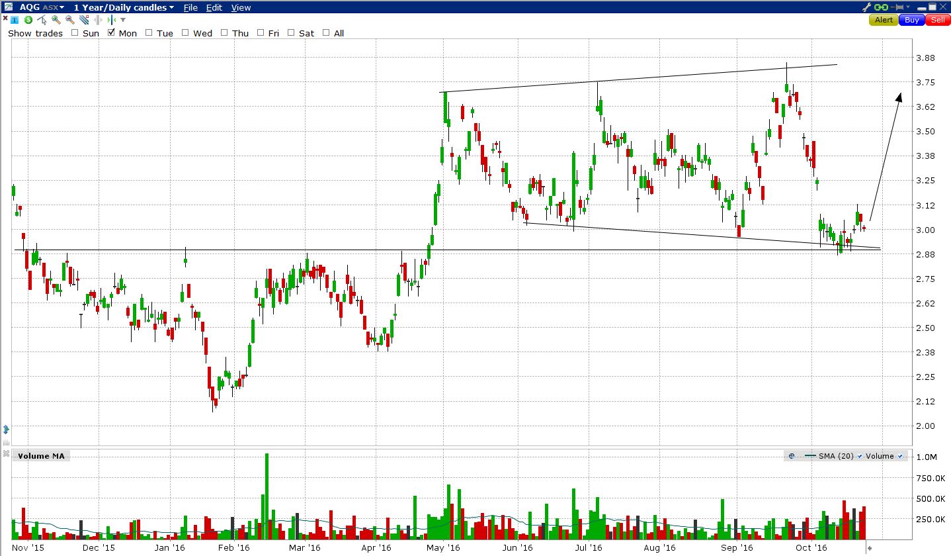Viewport: 951px width, 556px height.
Task: Click the blue vertical resize arrows icon
Action: [7, 430]
